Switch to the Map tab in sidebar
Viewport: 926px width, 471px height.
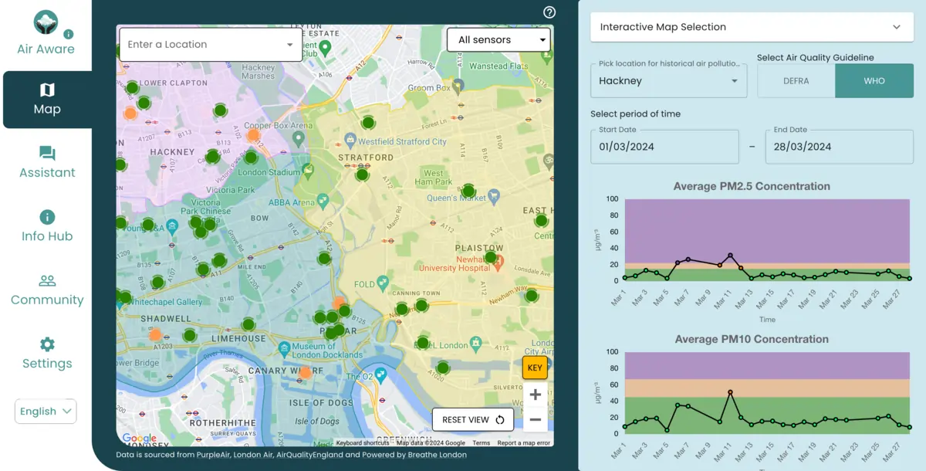(x=46, y=99)
